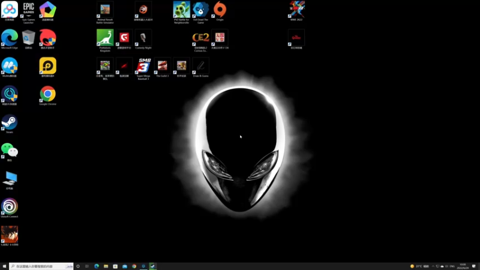The image size is (480, 270).
Task: Launch Draw & Guess pencil icon
Action: (200, 67)
